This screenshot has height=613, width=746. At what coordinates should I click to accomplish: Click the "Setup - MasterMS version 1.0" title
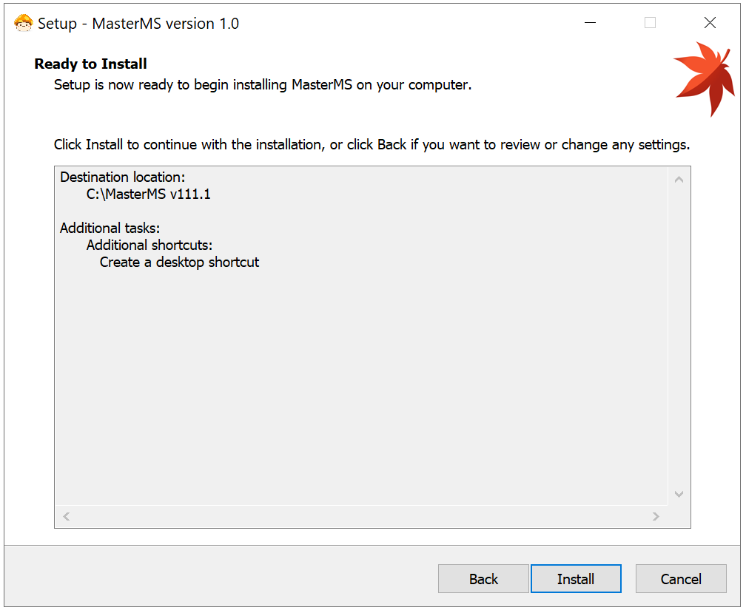(138, 24)
